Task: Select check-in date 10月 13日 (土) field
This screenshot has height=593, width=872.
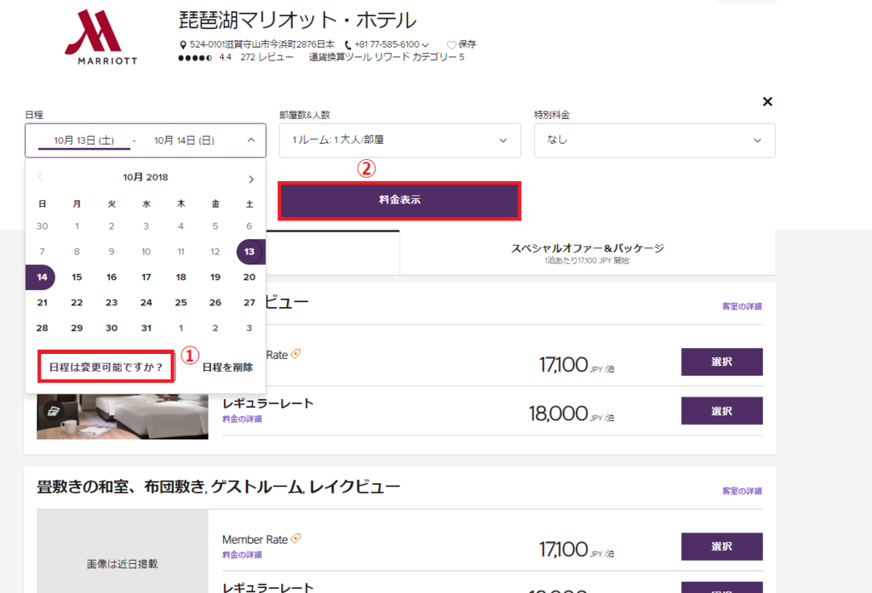Action: coord(84,140)
